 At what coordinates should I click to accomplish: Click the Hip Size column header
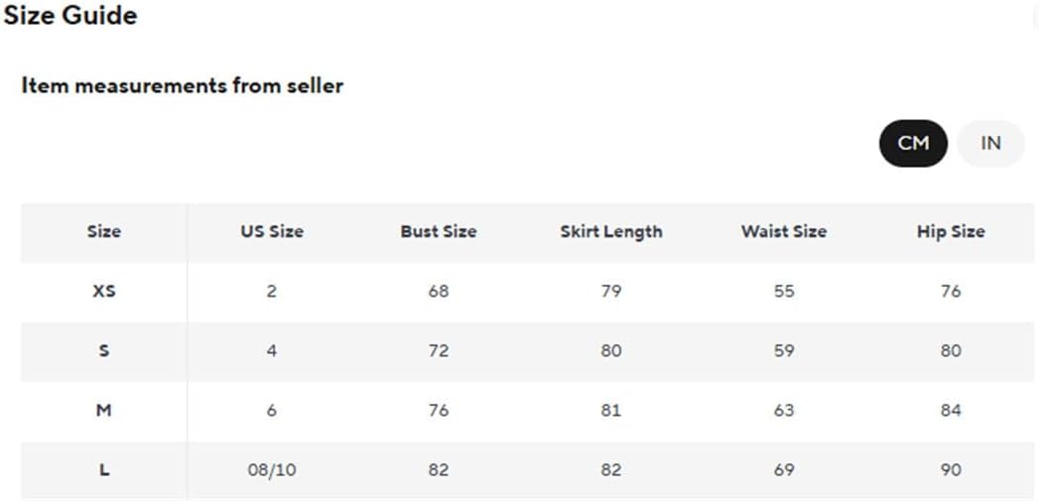tap(951, 231)
